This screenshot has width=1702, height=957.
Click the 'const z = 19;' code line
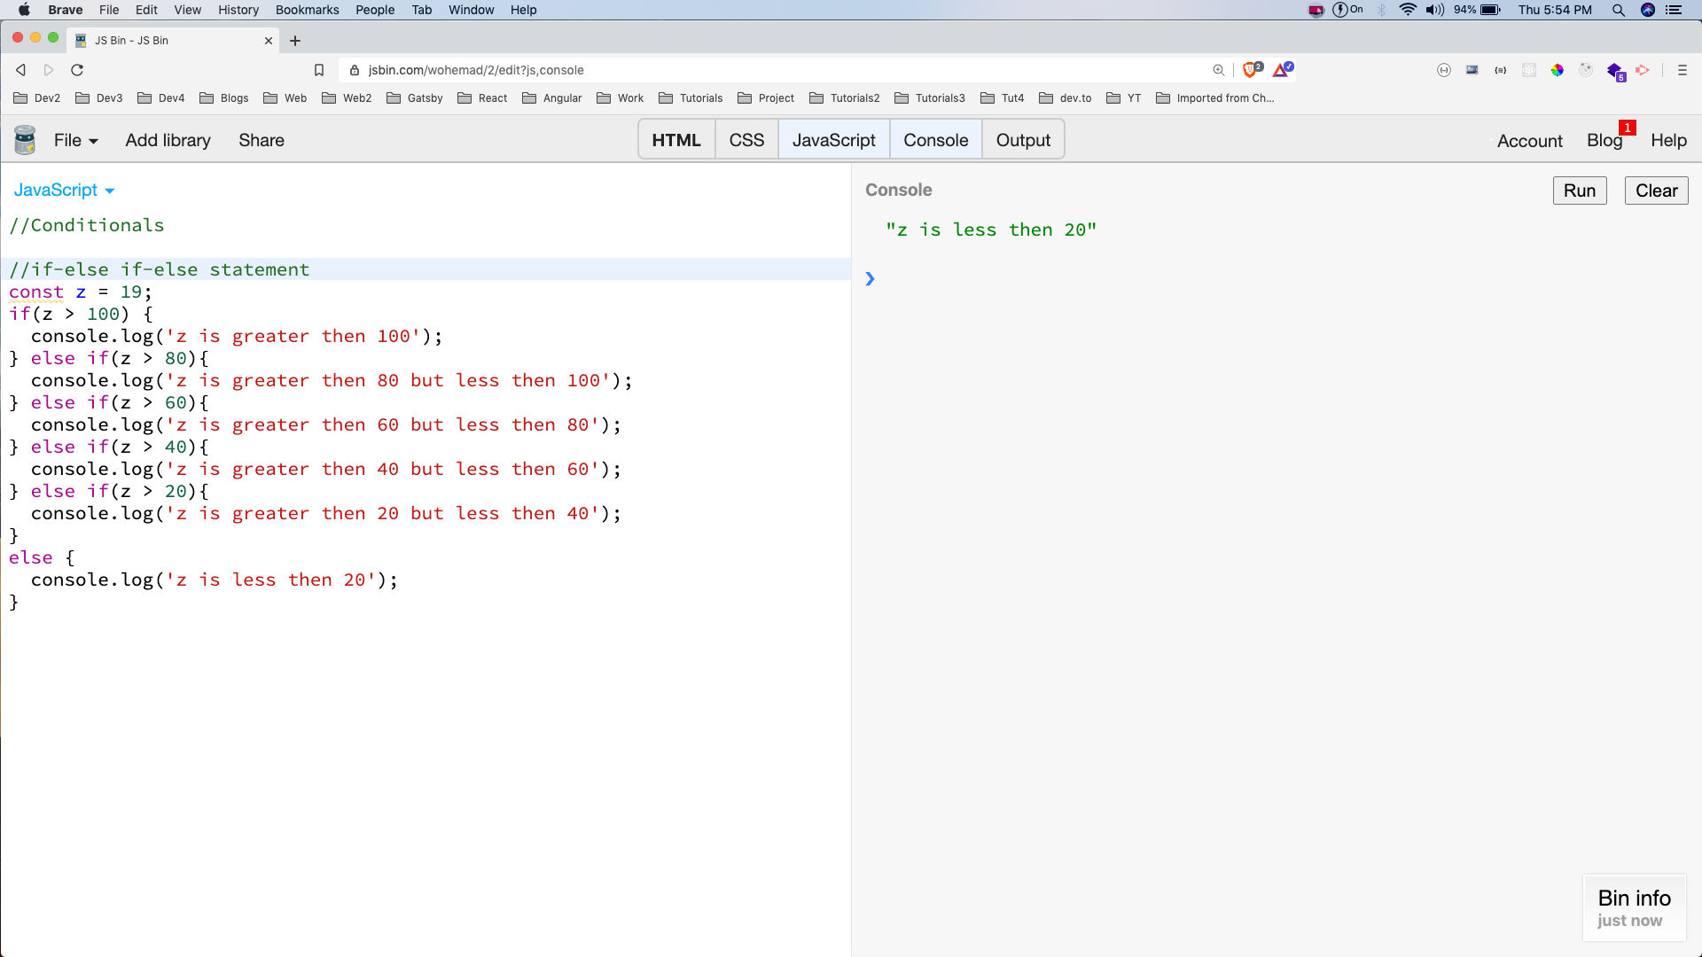click(x=81, y=292)
